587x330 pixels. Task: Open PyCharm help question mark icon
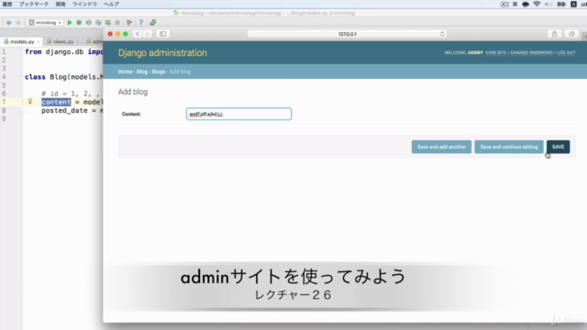[141, 22]
